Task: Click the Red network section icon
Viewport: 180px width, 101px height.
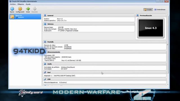Action: (x=45, y=72)
